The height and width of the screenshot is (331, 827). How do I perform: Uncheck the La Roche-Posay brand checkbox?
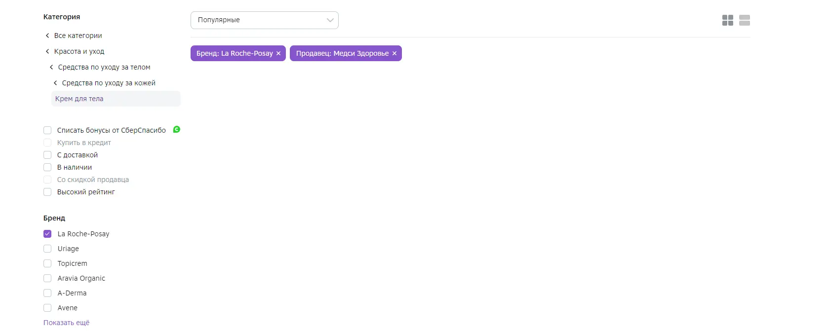[x=47, y=234]
